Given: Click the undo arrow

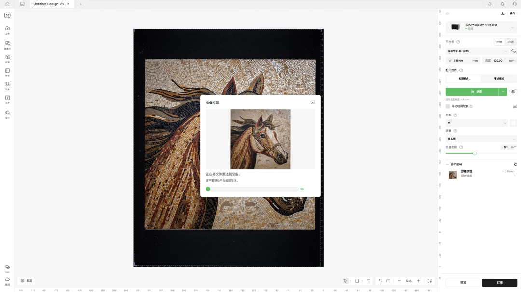Looking at the screenshot, I should coord(381,281).
